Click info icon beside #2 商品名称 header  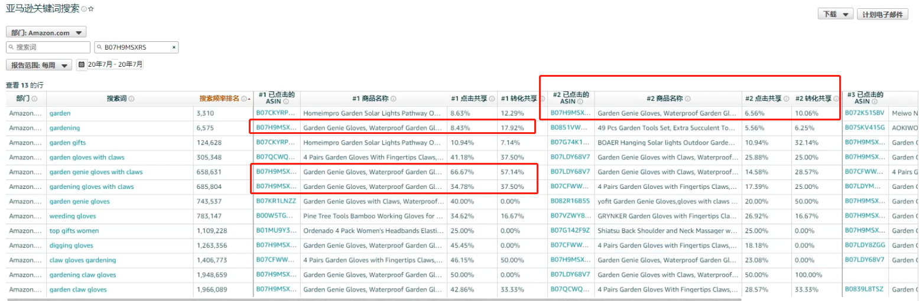coord(688,99)
